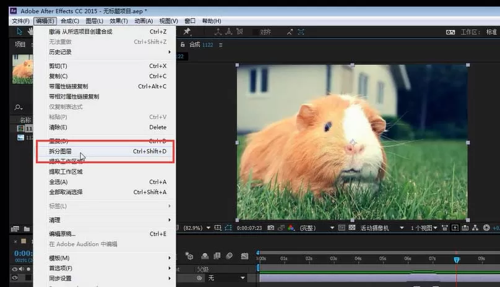The width and height of the screenshot is (500, 287).
Task: Open the motion blur timeline icon
Action: coord(229,255)
